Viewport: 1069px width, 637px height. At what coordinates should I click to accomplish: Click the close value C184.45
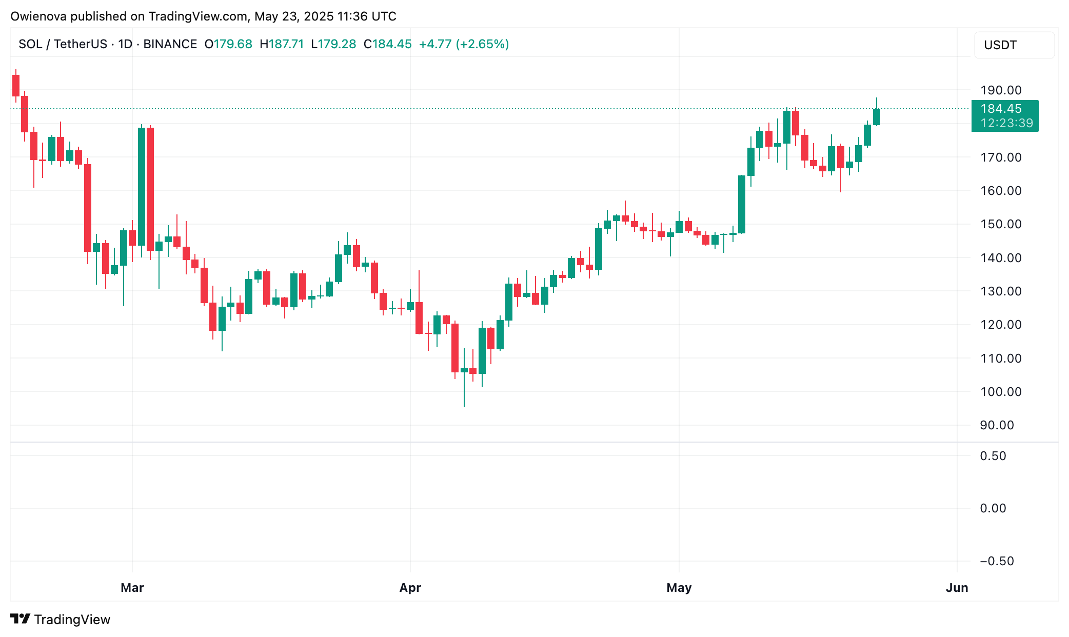coord(387,44)
